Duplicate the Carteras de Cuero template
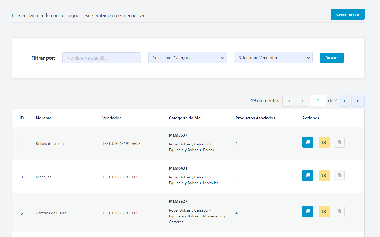 (x=307, y=212)
